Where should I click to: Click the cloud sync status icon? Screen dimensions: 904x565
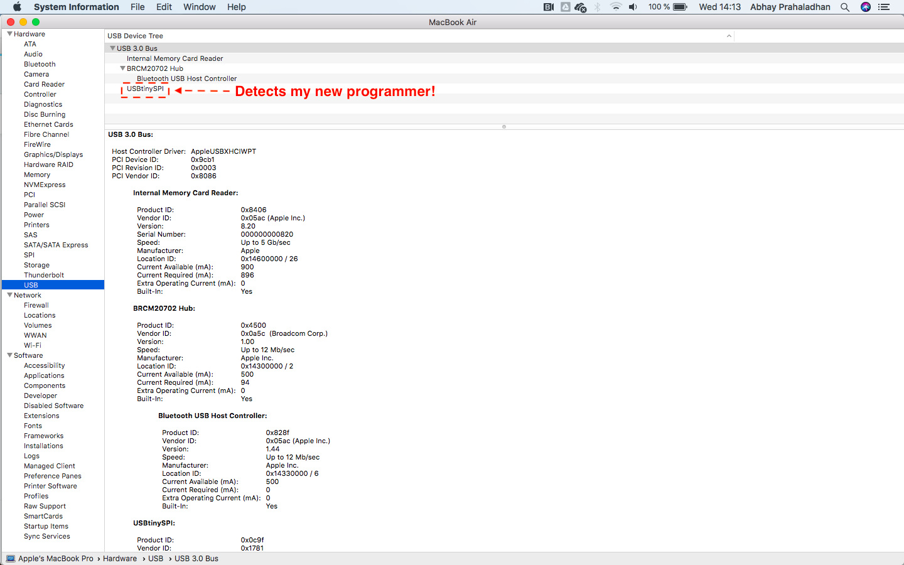point(581,7)
